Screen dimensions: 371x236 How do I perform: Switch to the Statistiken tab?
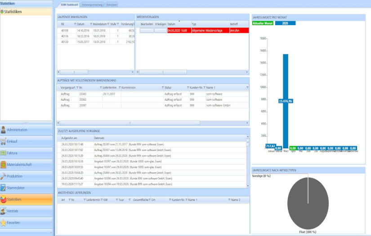[x=112, y=4]
